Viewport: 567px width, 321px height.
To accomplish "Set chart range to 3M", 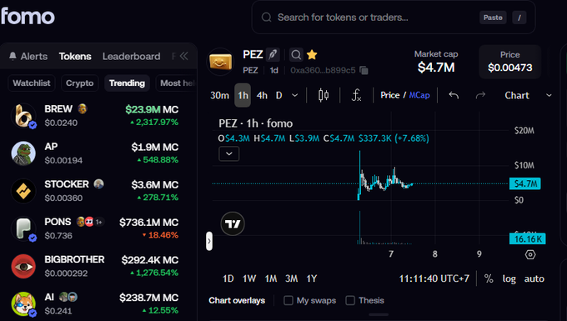I will coord(292,278).
